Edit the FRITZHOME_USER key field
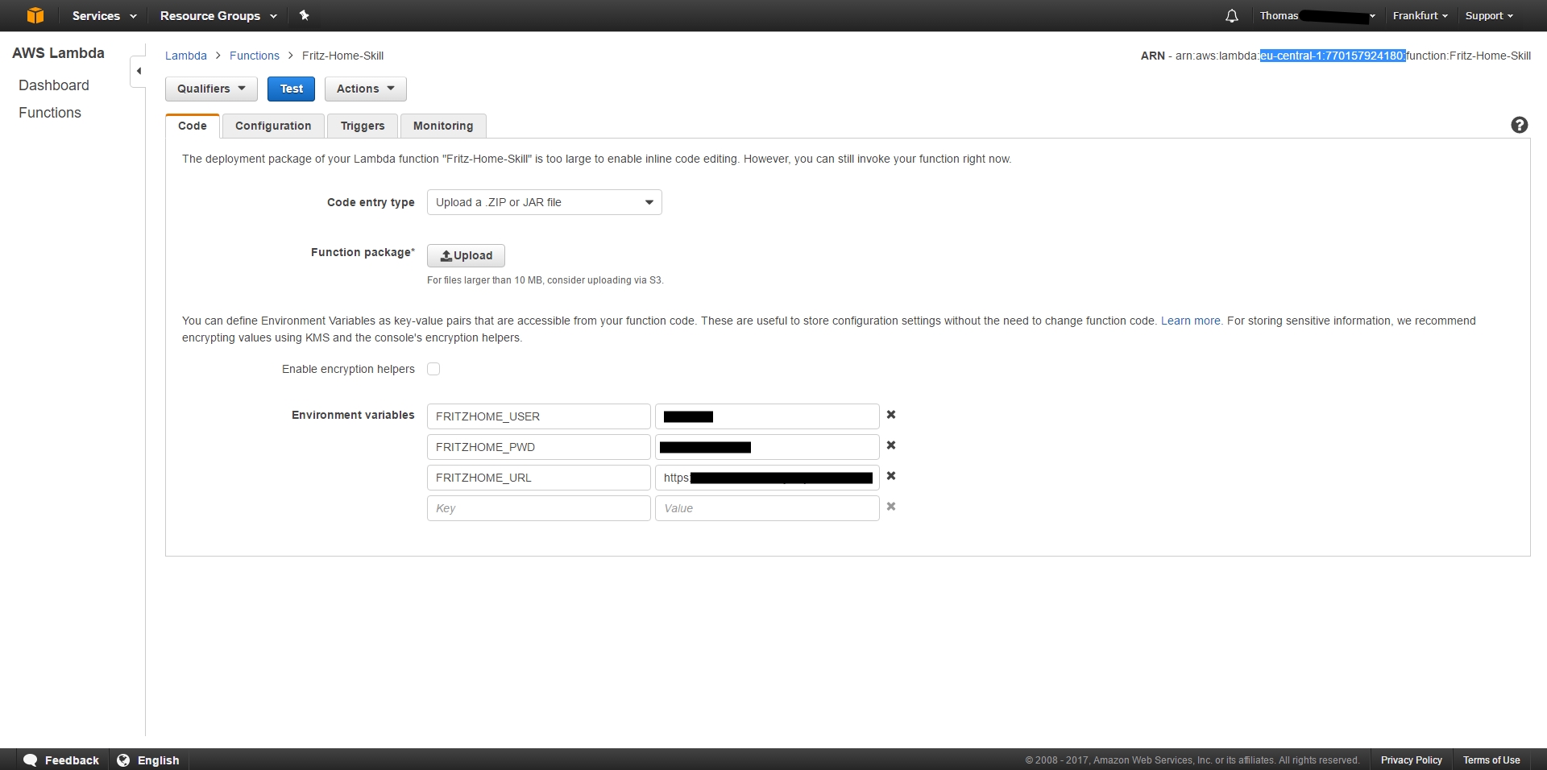Screen dimensions: 1547x770 539,416
